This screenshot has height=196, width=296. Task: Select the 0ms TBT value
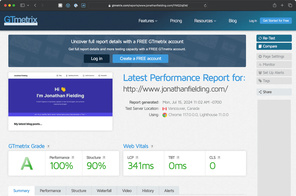tap(177, 166)
